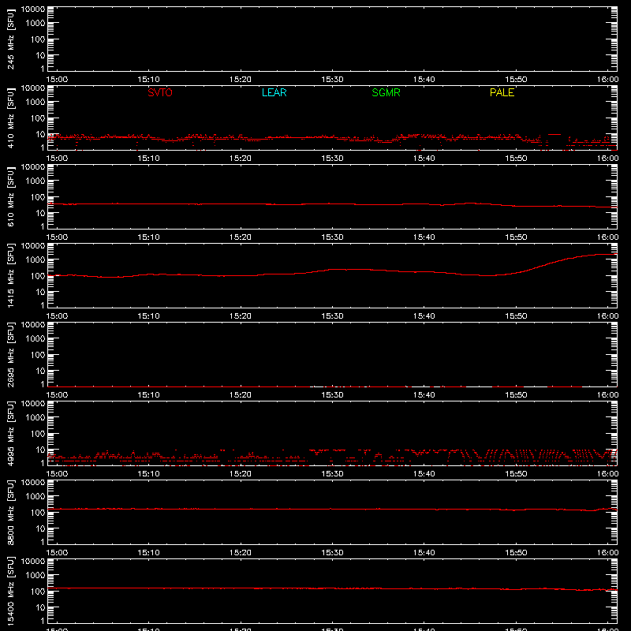Click 15:50 time label of 2695 MHz panel
This screenshot has width=631, height=631.
coord(516,395)
